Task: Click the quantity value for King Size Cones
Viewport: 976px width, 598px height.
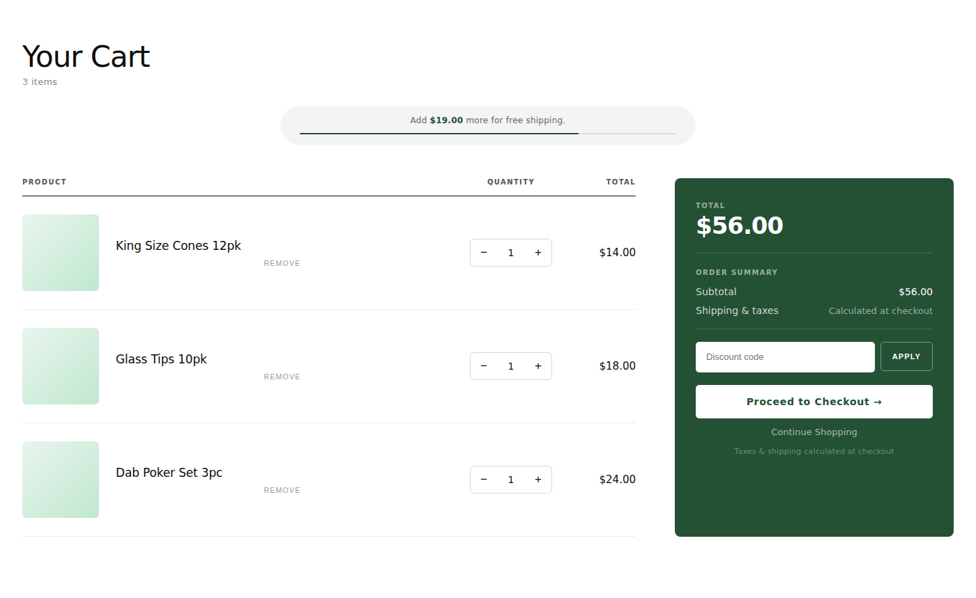Action: (x=511, y=253)
